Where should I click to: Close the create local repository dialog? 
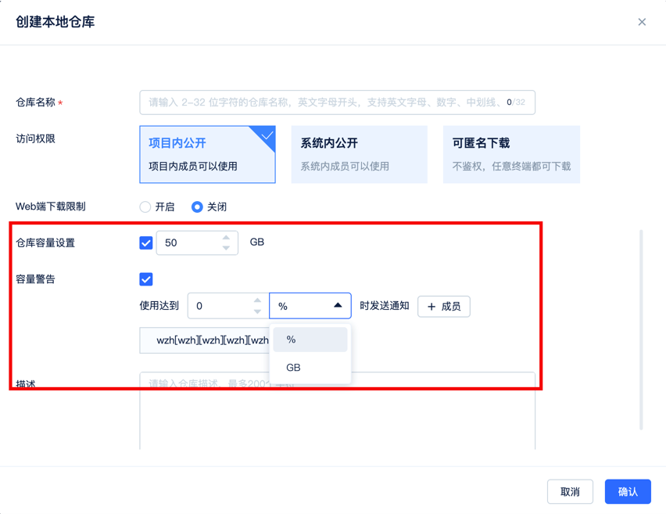pos(642,22)
